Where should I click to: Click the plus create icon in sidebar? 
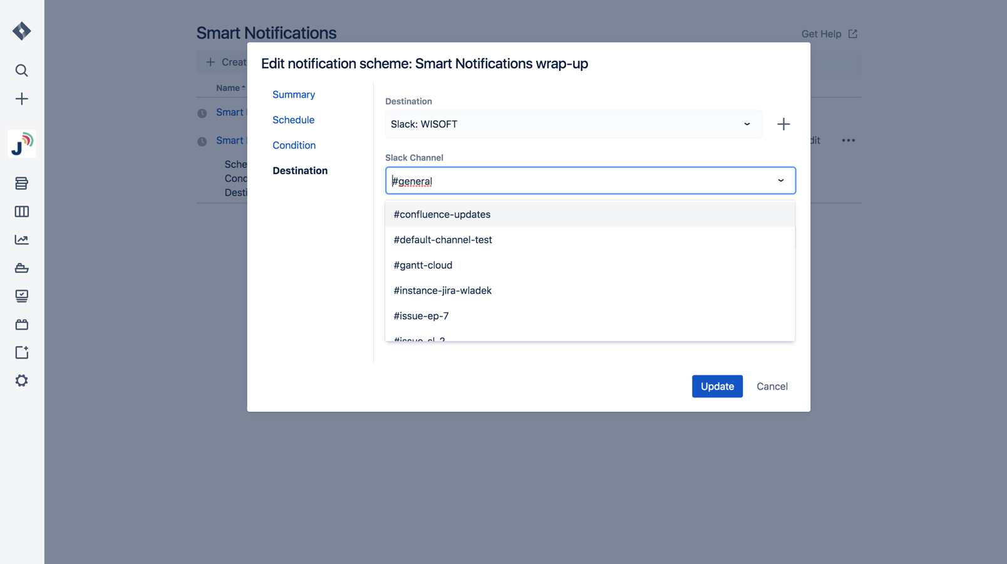coord(22,99)
